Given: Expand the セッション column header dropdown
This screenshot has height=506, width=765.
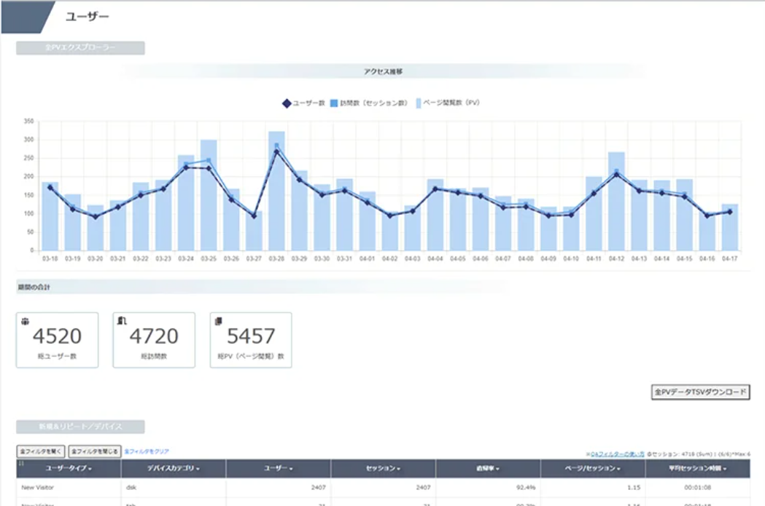Looking at the screenshot, I should (x=383, y=469).
